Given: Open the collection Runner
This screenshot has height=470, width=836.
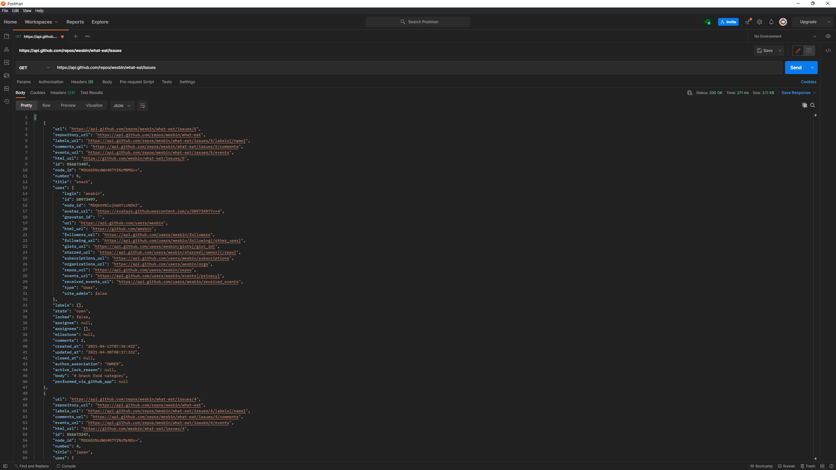Looking at the screenshot, I should (787, 466).
